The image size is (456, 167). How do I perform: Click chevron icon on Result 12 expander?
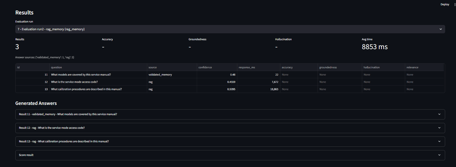click(x=439, y=128)
